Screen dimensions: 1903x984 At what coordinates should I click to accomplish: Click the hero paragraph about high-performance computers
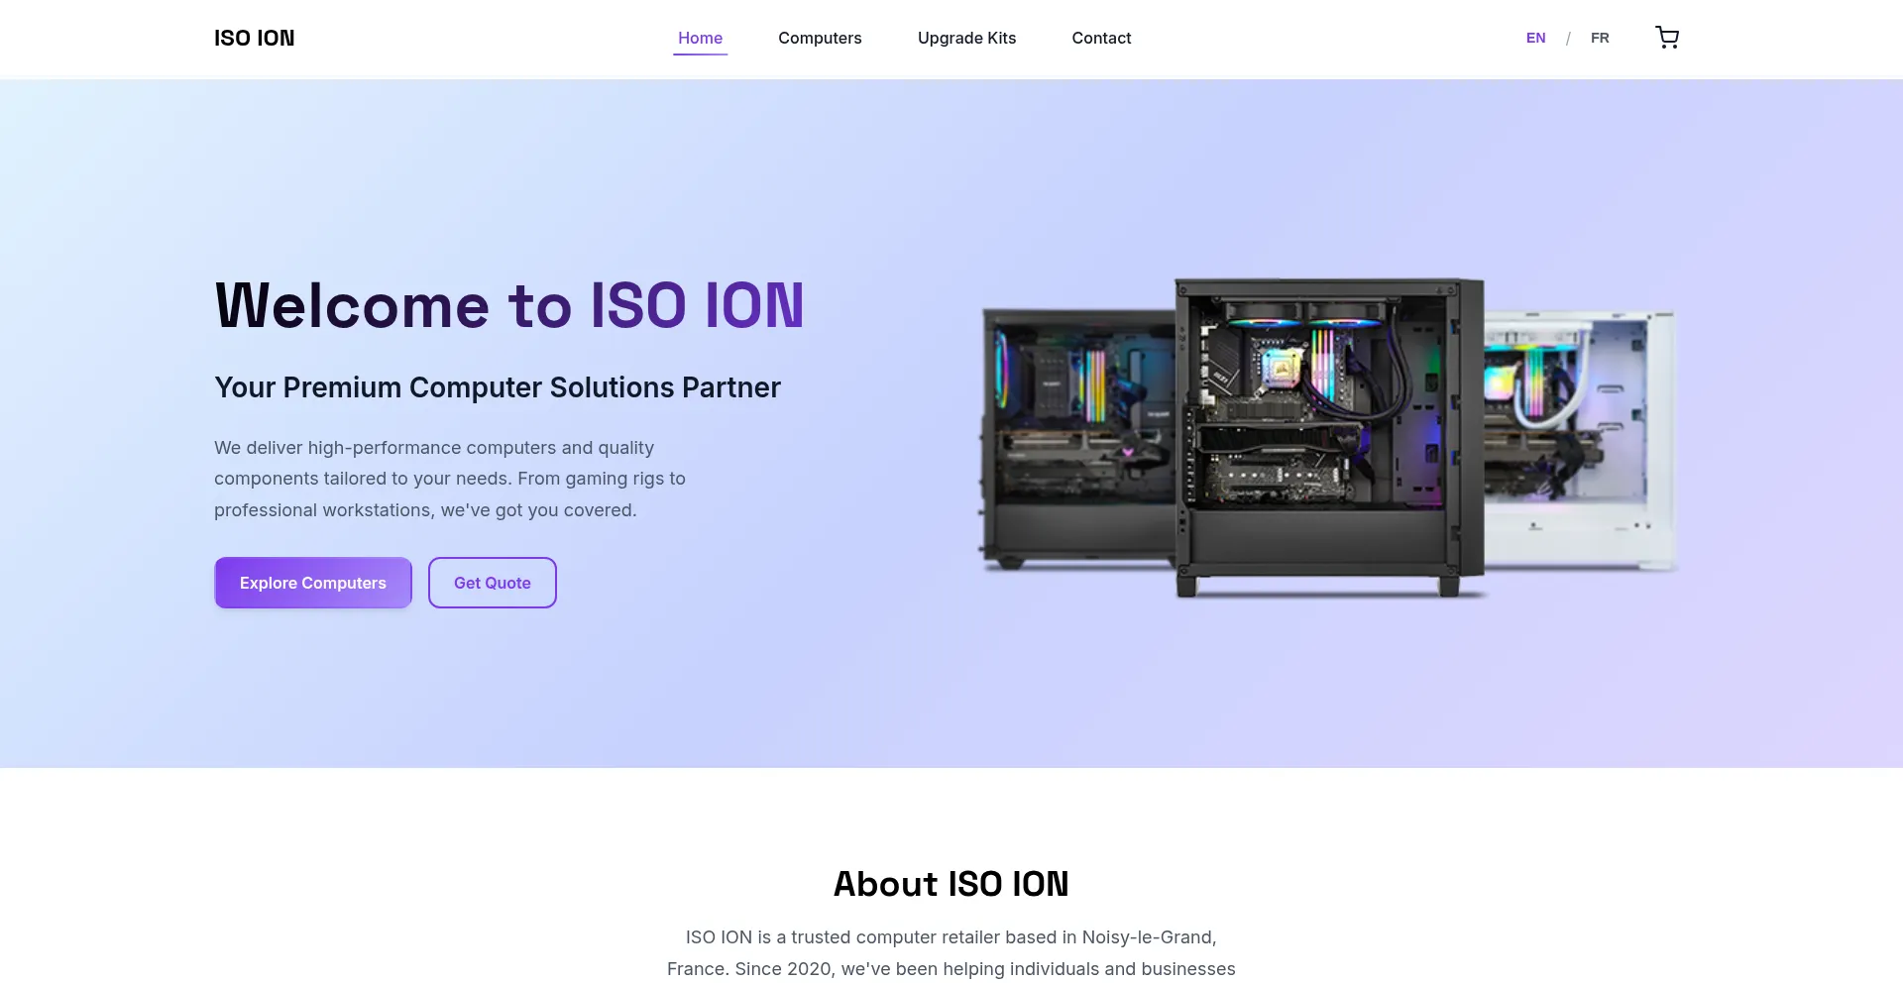tap(449, 479)
